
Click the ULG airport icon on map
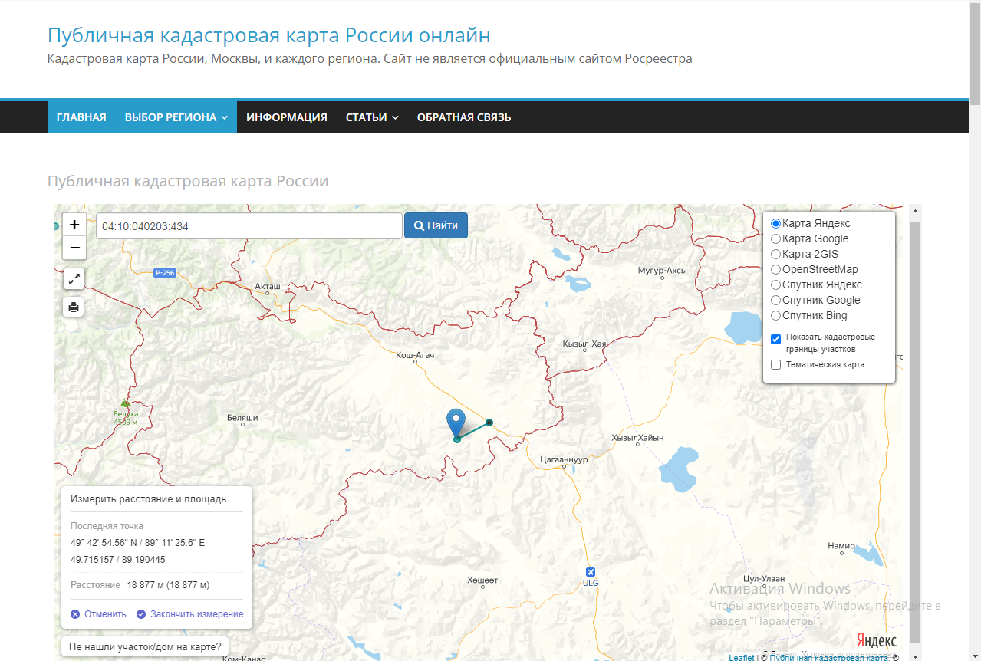coord(590,572)
